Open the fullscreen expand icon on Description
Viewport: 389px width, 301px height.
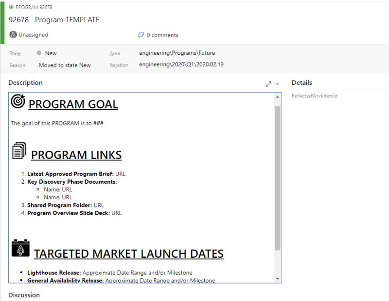(268, 83)
